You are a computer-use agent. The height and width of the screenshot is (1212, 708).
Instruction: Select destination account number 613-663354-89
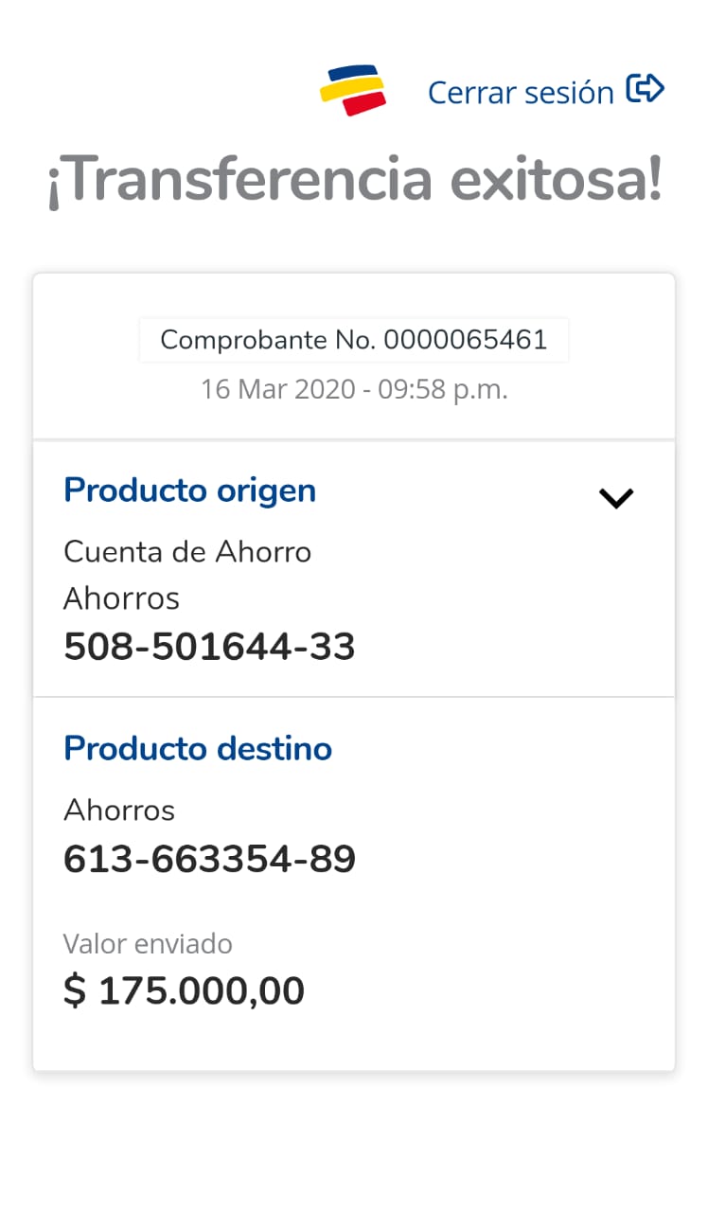(209, 860)
